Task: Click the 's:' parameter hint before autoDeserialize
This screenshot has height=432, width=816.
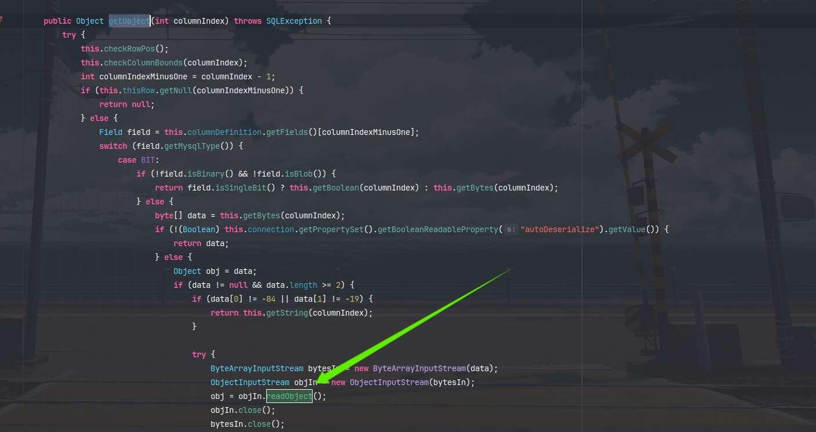Action: 510,230
